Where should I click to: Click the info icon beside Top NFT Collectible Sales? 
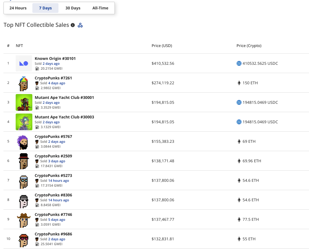click(73, 25)
